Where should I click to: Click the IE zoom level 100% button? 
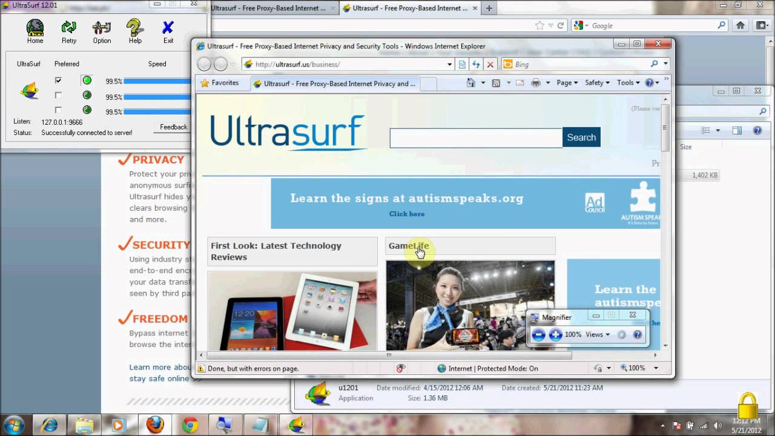tap(633, 368)
